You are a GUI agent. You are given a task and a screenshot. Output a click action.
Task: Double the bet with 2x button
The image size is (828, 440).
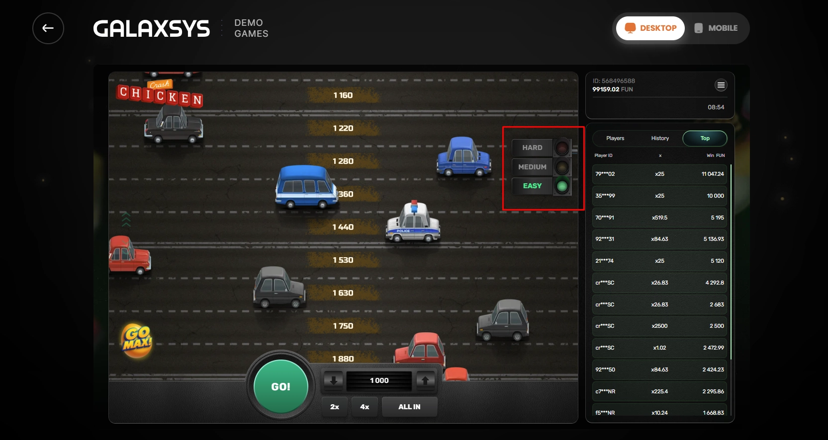(x=335, y=407)
